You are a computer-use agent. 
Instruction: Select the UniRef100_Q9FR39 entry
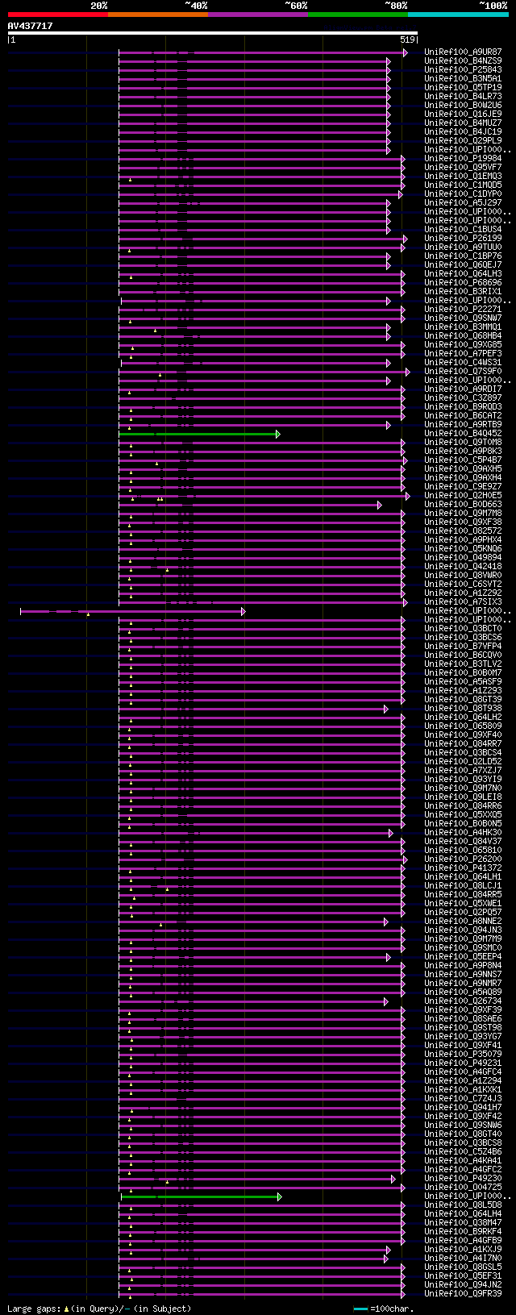463,1294
